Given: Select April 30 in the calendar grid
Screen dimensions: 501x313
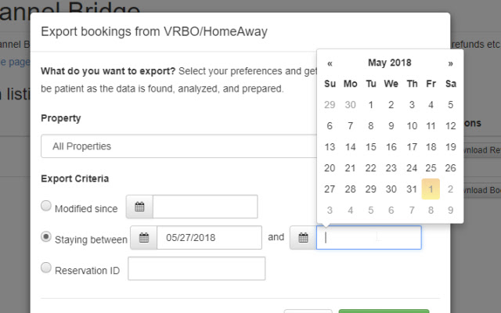Looking at the screenshot, I should click(350, 104).
